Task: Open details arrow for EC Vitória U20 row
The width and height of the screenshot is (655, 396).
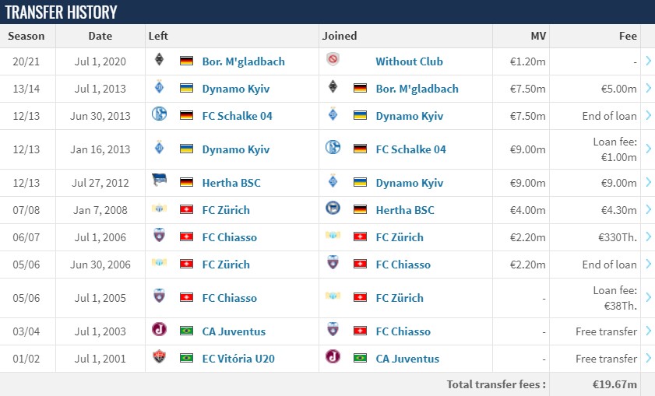Action: point(648,358)
